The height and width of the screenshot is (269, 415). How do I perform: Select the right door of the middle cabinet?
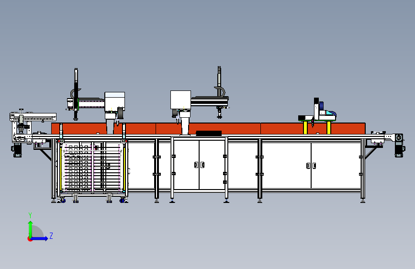pos(212,165)
